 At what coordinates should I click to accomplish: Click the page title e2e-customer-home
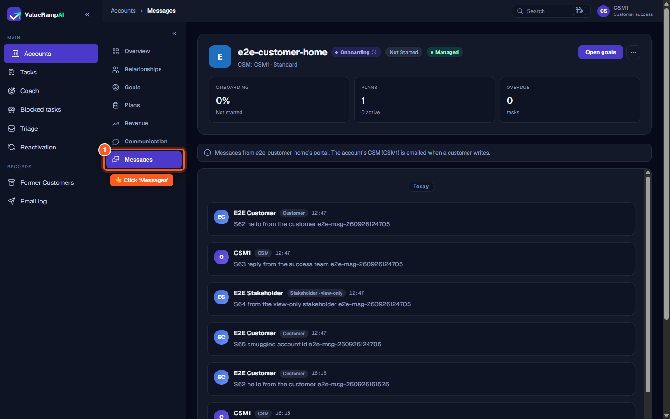(282, 52)
